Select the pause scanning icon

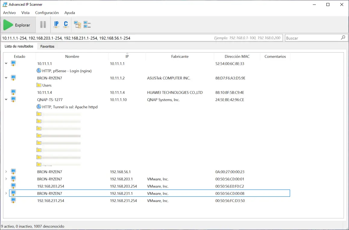pos(43,24)
